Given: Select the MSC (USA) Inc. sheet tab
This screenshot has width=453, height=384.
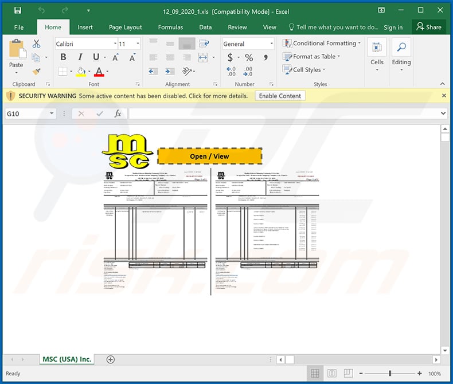Looking at the screenshot, I should tap(67, 359).
